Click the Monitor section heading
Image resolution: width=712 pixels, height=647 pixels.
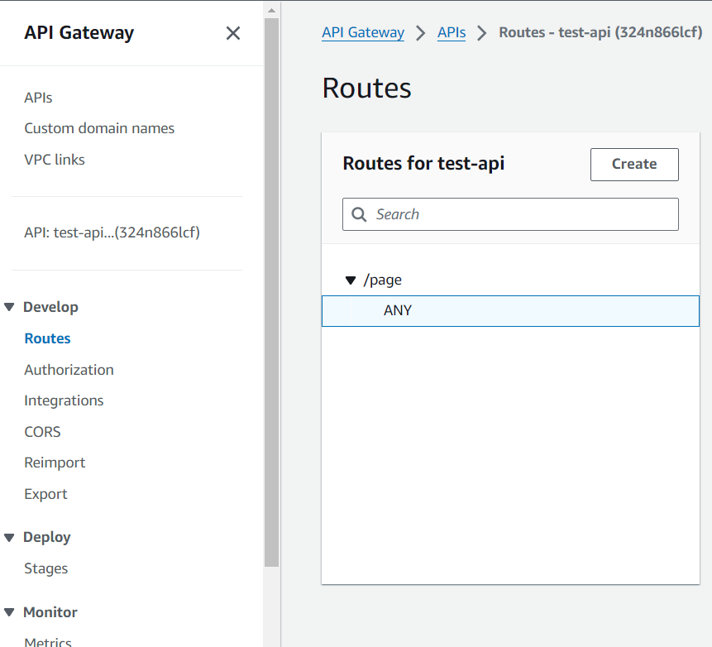coord(50,612)
